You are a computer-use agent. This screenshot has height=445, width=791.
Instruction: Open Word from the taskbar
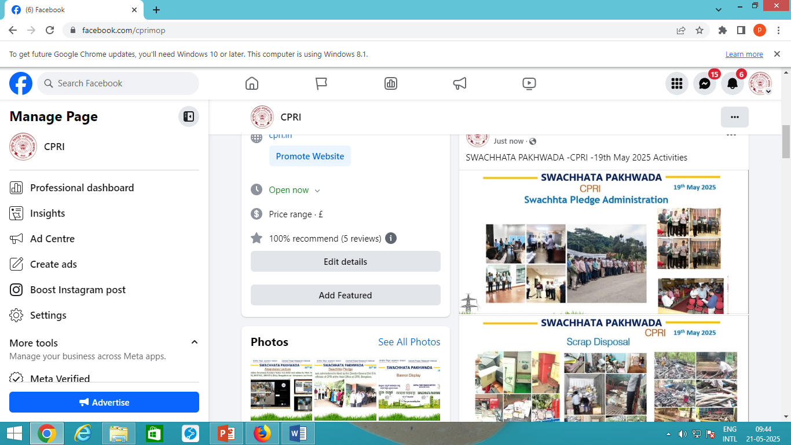pos(298,433)
